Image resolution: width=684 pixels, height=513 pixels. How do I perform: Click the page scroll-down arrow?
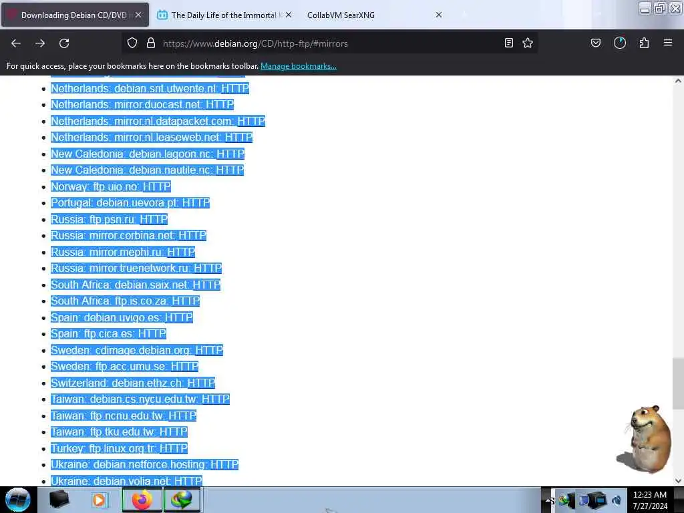(x=678, y=481)
